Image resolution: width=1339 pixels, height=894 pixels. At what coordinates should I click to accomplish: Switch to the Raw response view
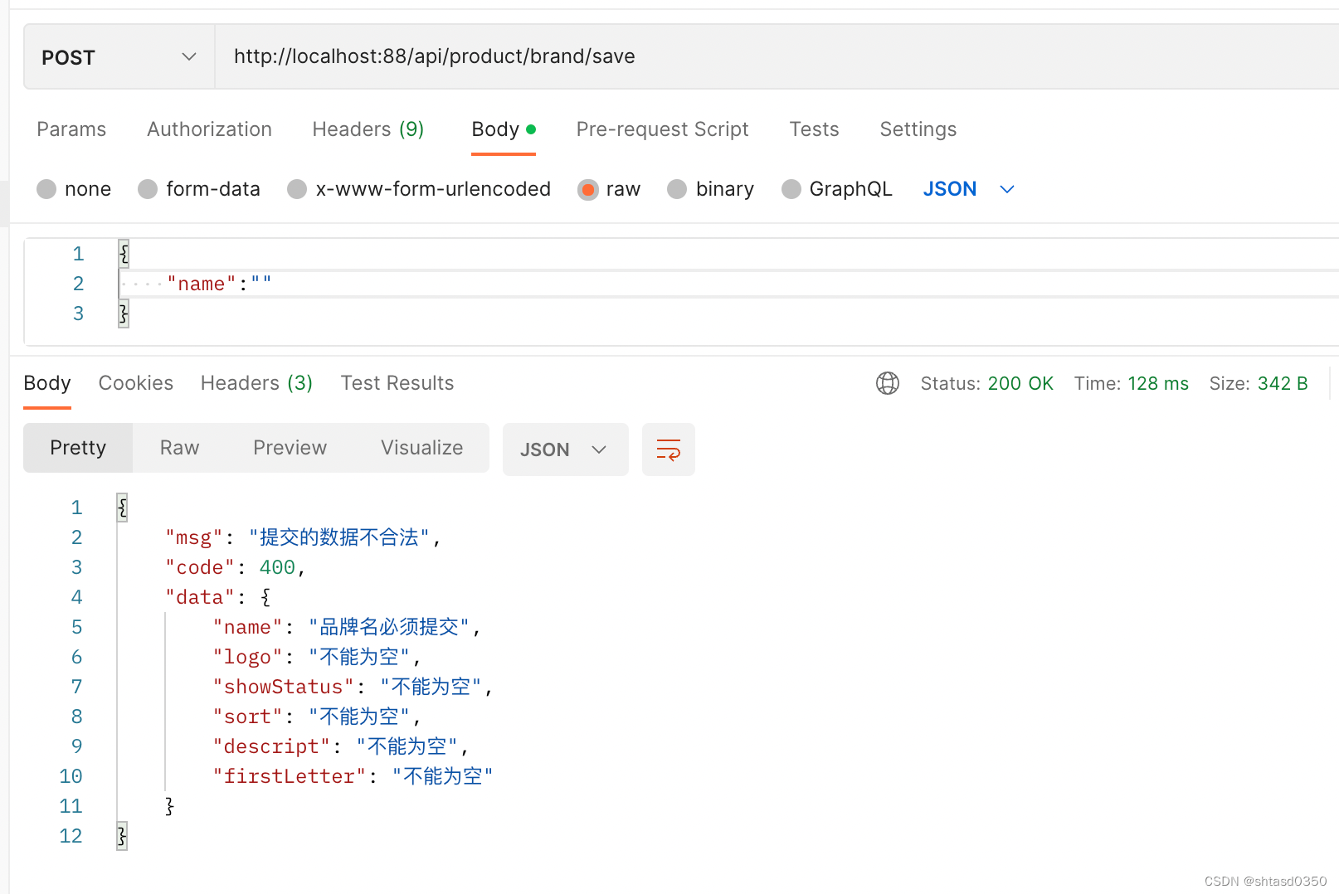pos(179,448)
